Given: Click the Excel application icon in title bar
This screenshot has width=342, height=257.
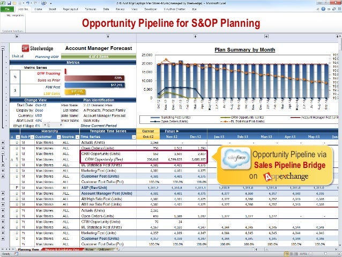Looking at the screenshot, I should coord(2,3).
